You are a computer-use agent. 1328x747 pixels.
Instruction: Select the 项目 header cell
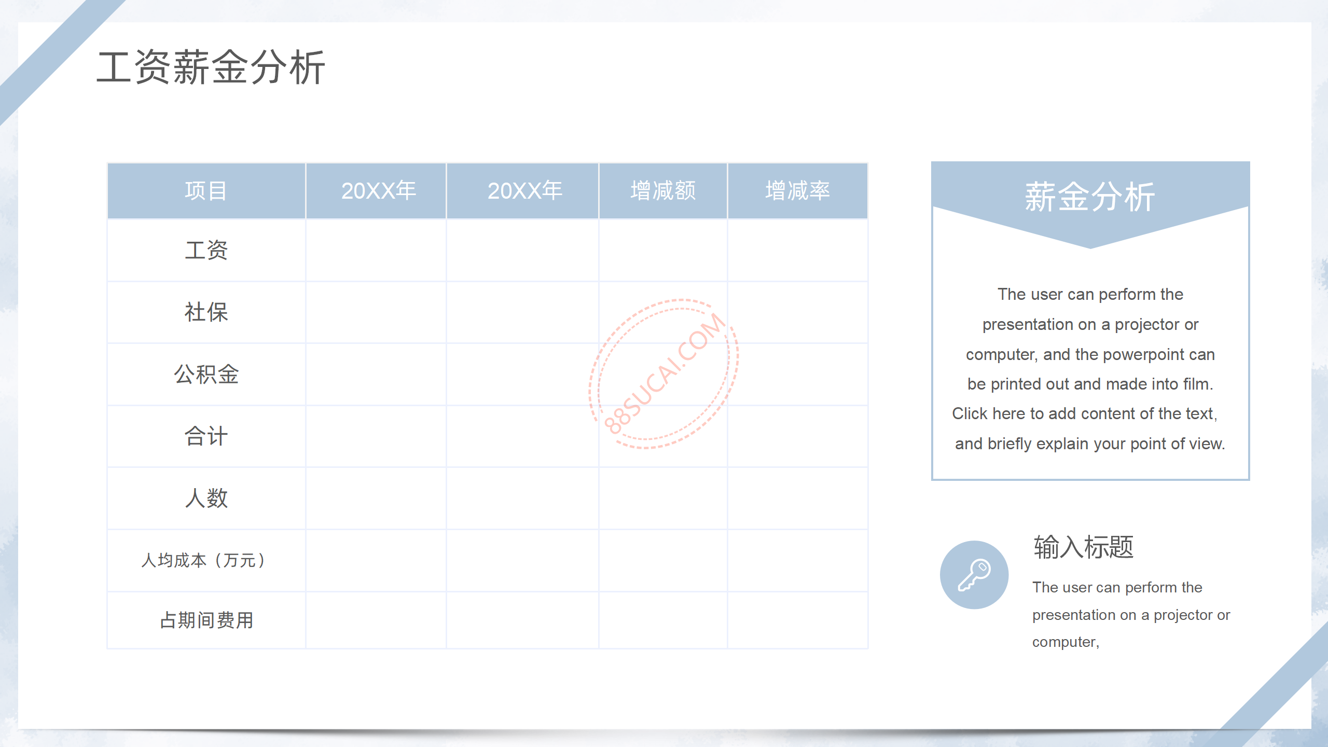[206, 191]
